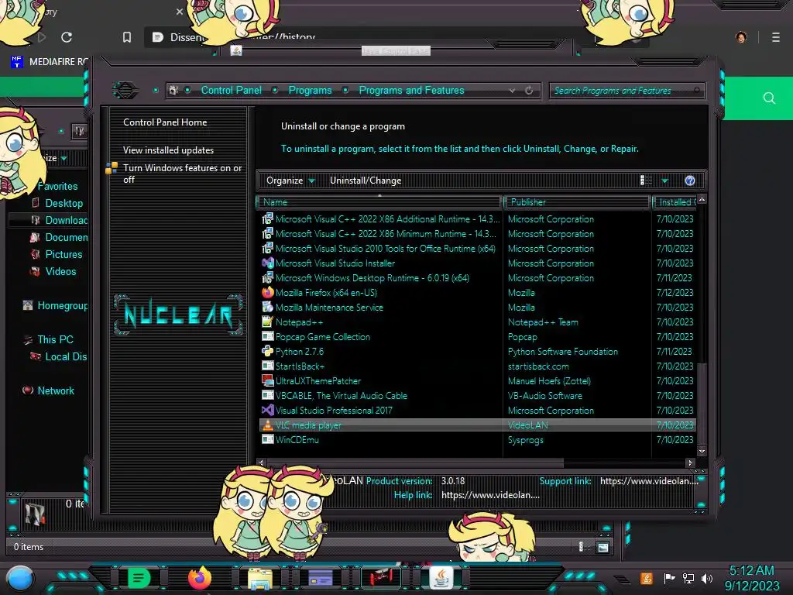Click the VLC cone icon in the list
This screenshot has height=595, width=793.
[x=267, y=425]
